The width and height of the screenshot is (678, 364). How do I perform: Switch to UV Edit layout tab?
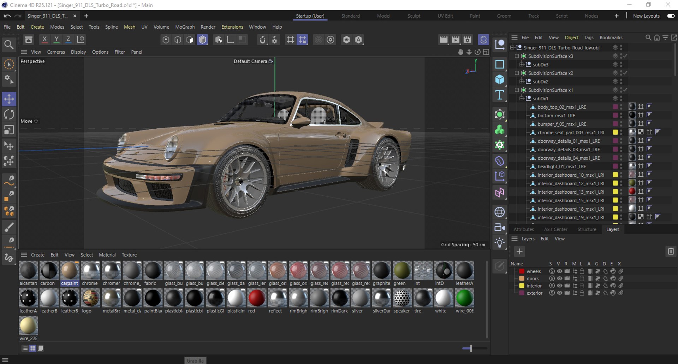pos(445,16)
